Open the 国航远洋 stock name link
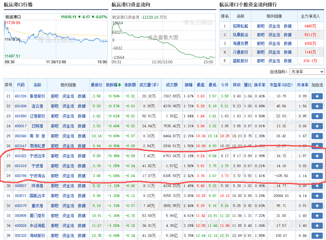 [38, 196]
